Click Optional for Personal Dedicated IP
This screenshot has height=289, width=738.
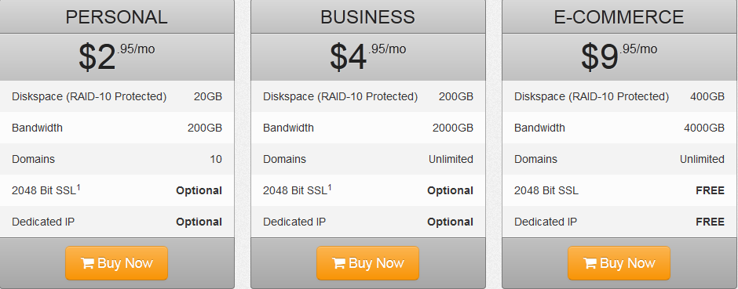[199, 222]
